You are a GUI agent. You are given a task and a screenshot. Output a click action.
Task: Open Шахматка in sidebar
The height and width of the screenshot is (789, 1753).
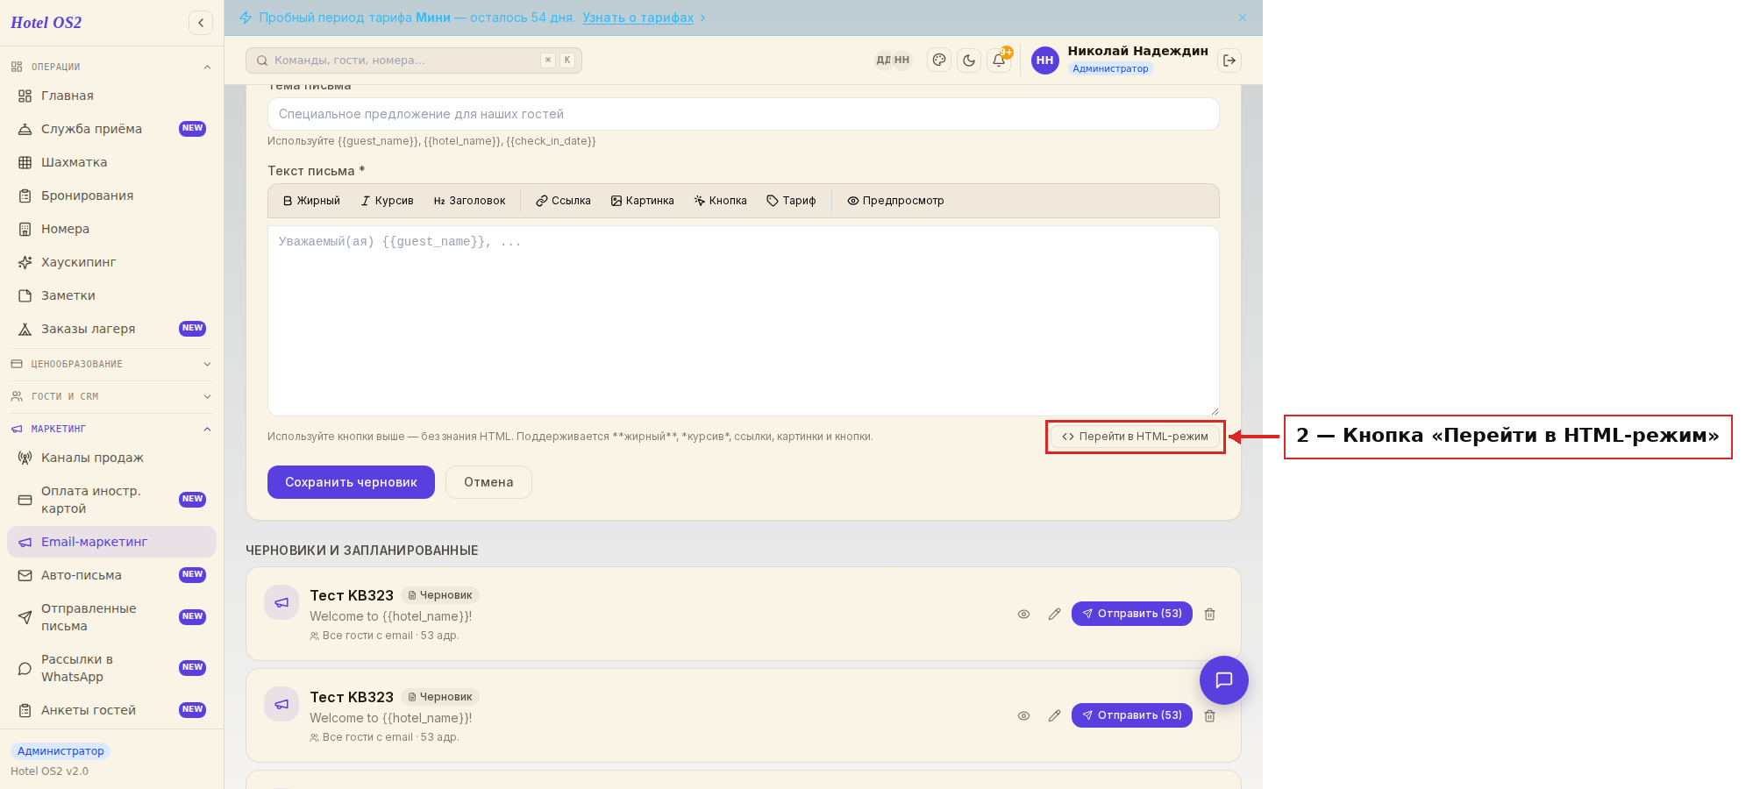pos(111,162)
